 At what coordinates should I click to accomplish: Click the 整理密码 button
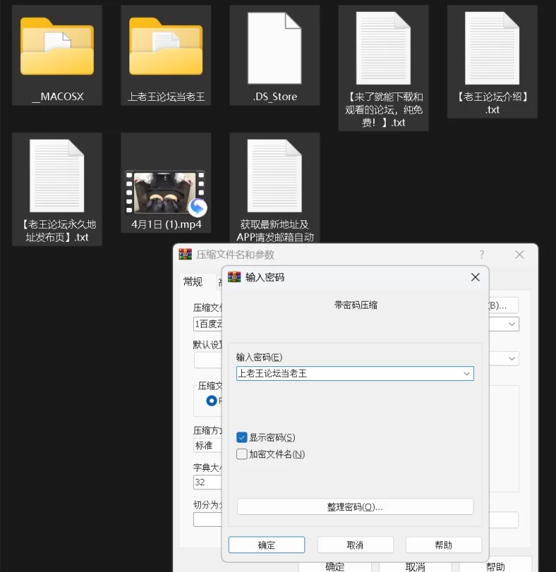pyautogui.click(x=355, y=507)
